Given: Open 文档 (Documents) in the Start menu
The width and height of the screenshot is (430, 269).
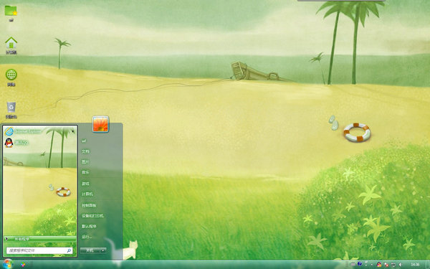Looking at the screenshot, I should (85, 151).
